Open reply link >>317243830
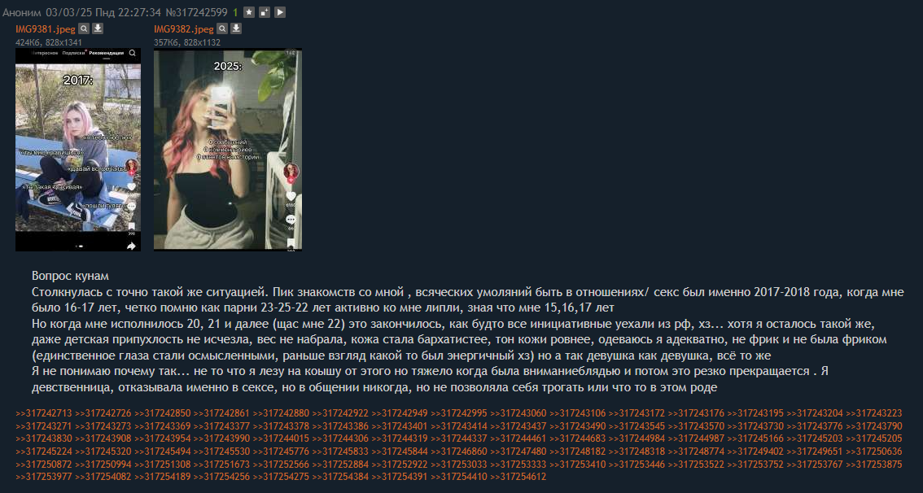This screenshot has width=923, height=493. (44, 438)
